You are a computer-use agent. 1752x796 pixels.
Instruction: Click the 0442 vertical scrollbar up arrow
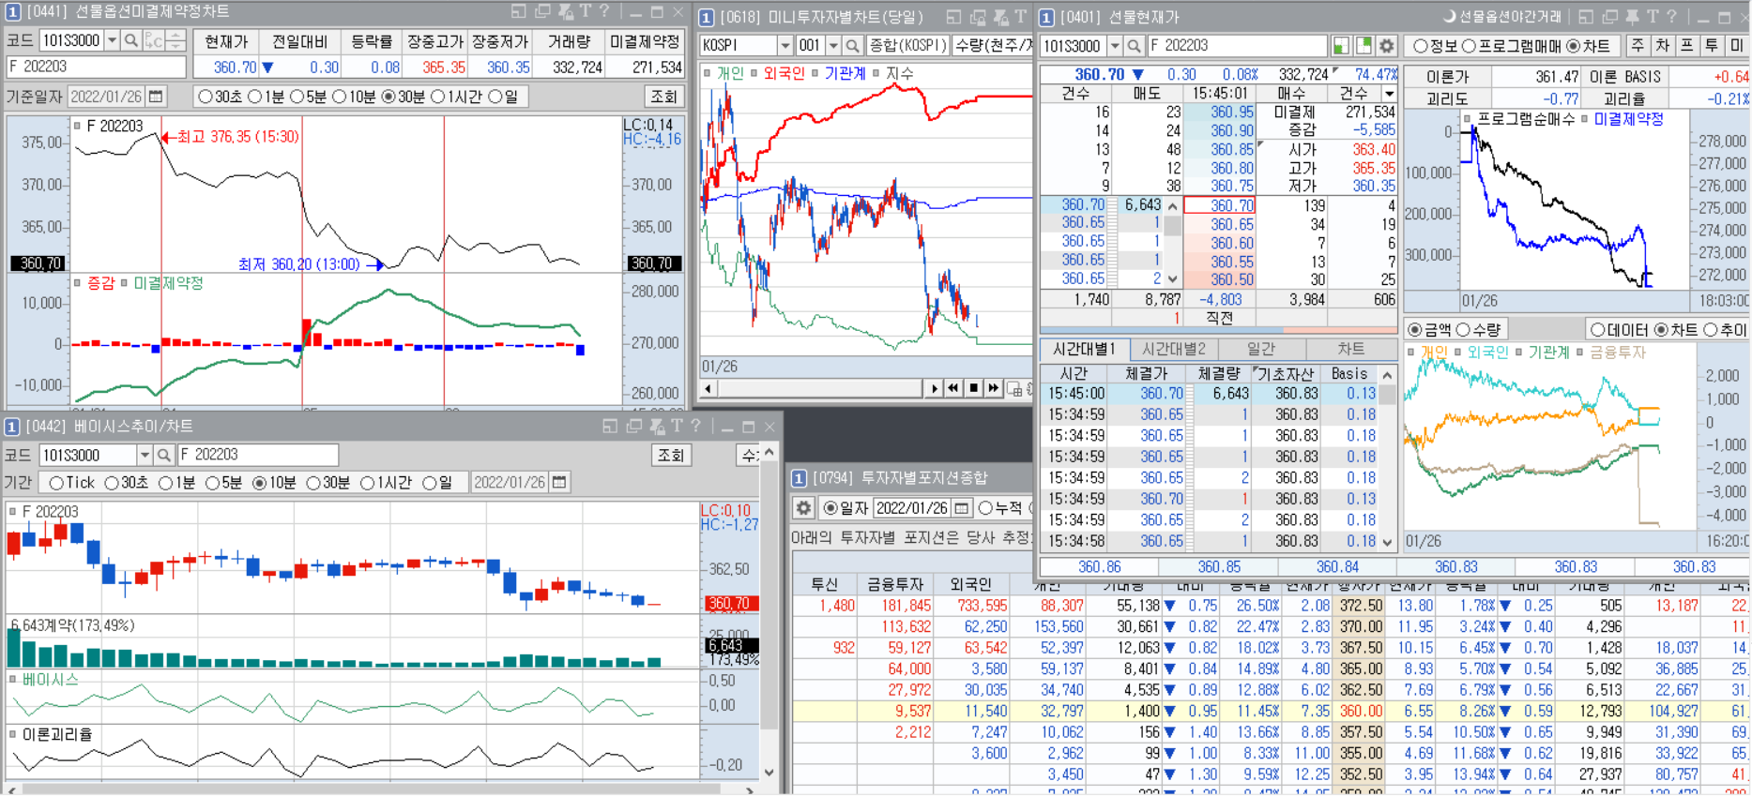(x=769, y=453)
